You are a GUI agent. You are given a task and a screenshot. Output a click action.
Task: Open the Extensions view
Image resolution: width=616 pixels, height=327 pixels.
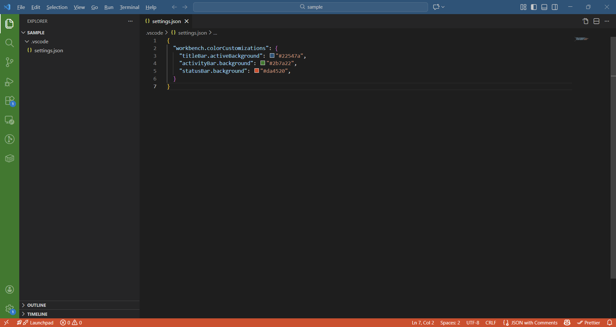pyautogui.click(x=10, y=101)
